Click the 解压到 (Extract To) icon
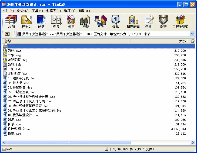 pyautogui.click(x=26, y=22)
